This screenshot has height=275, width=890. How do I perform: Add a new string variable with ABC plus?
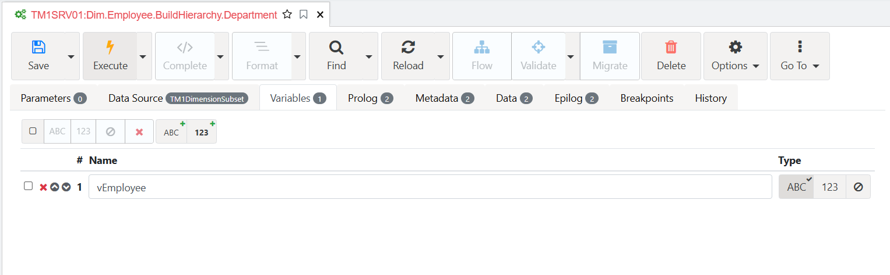click(x=171, y=131)
